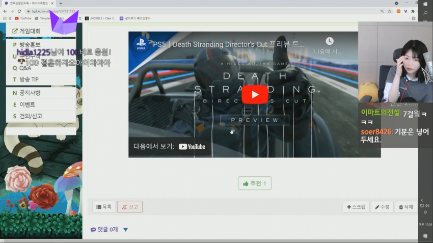Open the 게임대회 sidebar link
Image resolution: width=433 pixels, height=243 pixels.
coord(30,31)
